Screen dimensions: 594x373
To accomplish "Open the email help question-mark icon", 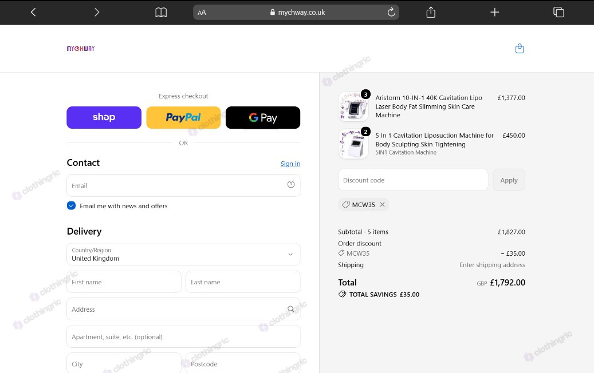I will 291,184.
